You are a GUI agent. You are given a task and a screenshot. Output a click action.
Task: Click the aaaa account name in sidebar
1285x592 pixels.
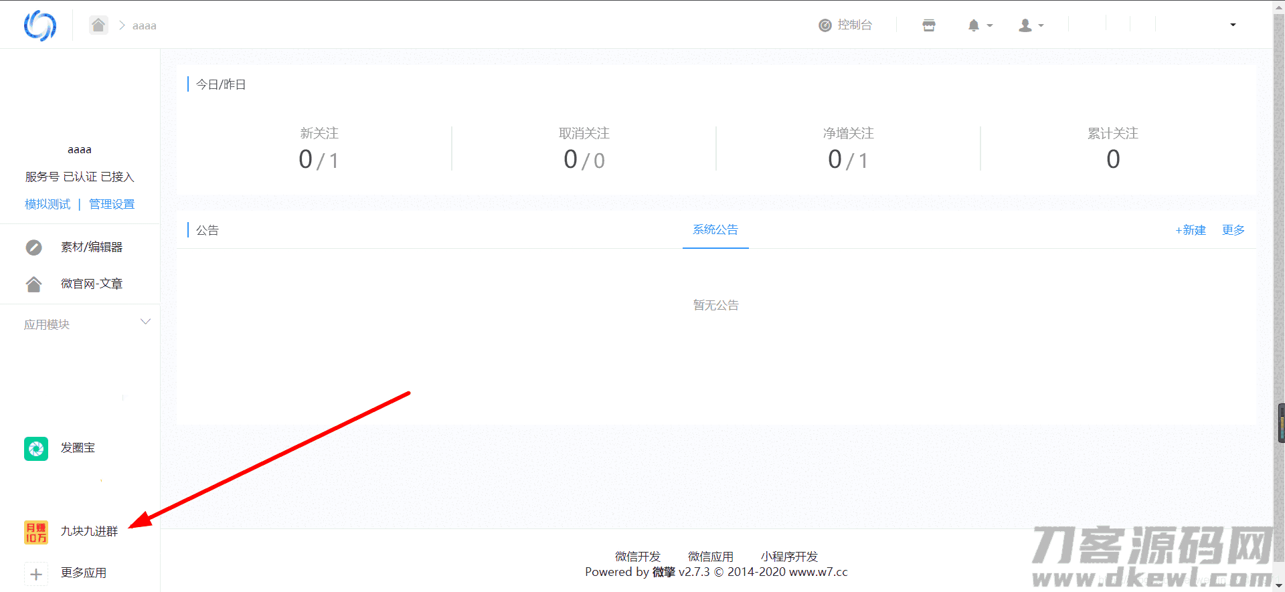[80, 150]
